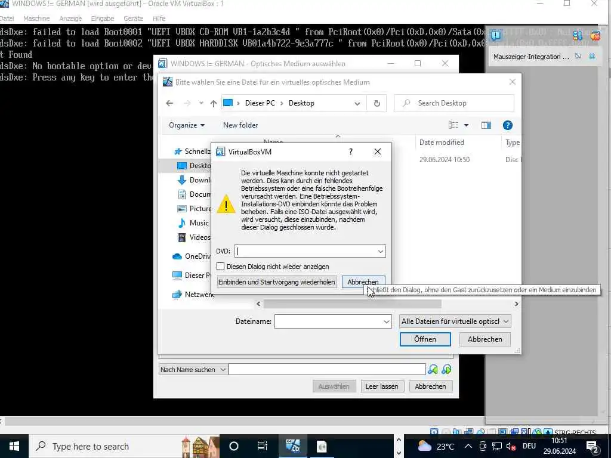Expand the Organize dropdown menu
The height and width of the screenshot is (458, 611).
click(x=187, y=125)
